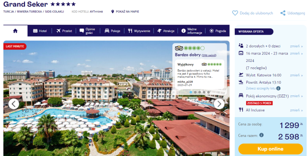The width and height of the screenshot is (308, 156).
Task: Switch to the Wyżywienie tab
Action: click(139, 31)
